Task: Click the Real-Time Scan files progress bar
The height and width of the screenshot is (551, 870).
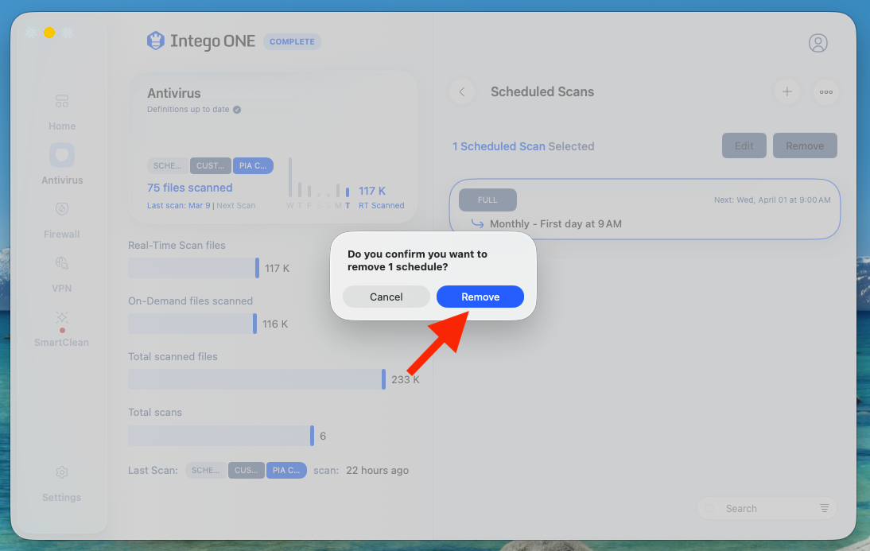Action: point(193,268)
